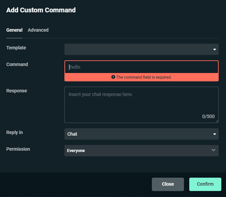Viewport: 226px width, 197px height.
Task: Switch to the Advanced tab
Action: pos(38,30)
